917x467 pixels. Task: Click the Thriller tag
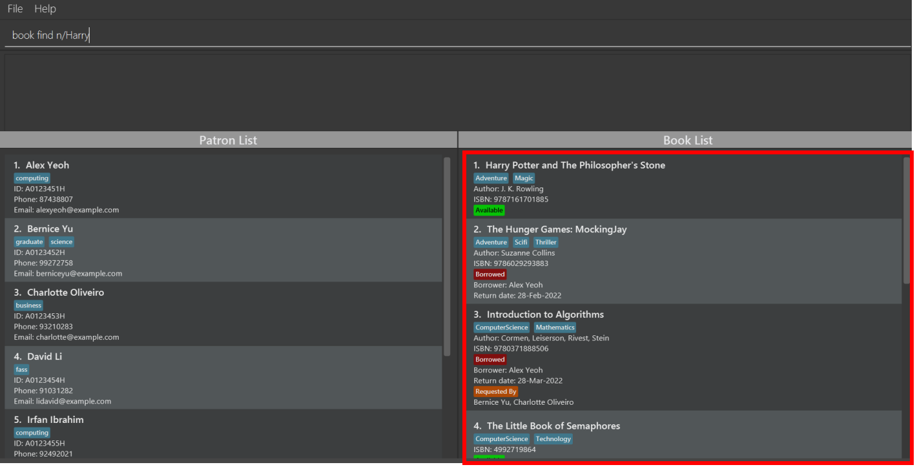point(546,242)
